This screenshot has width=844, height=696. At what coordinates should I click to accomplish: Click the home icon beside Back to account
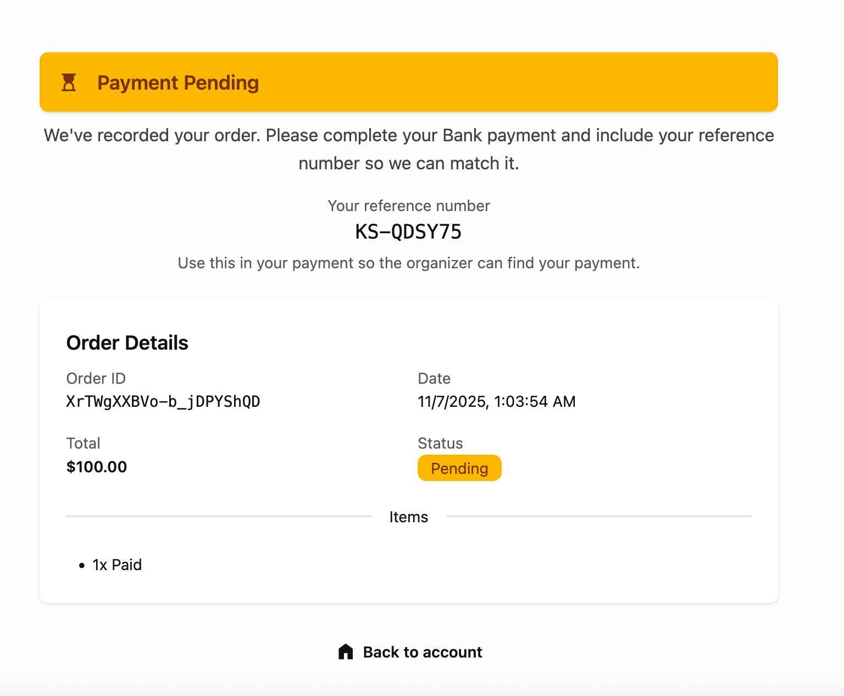coord(346,652)
